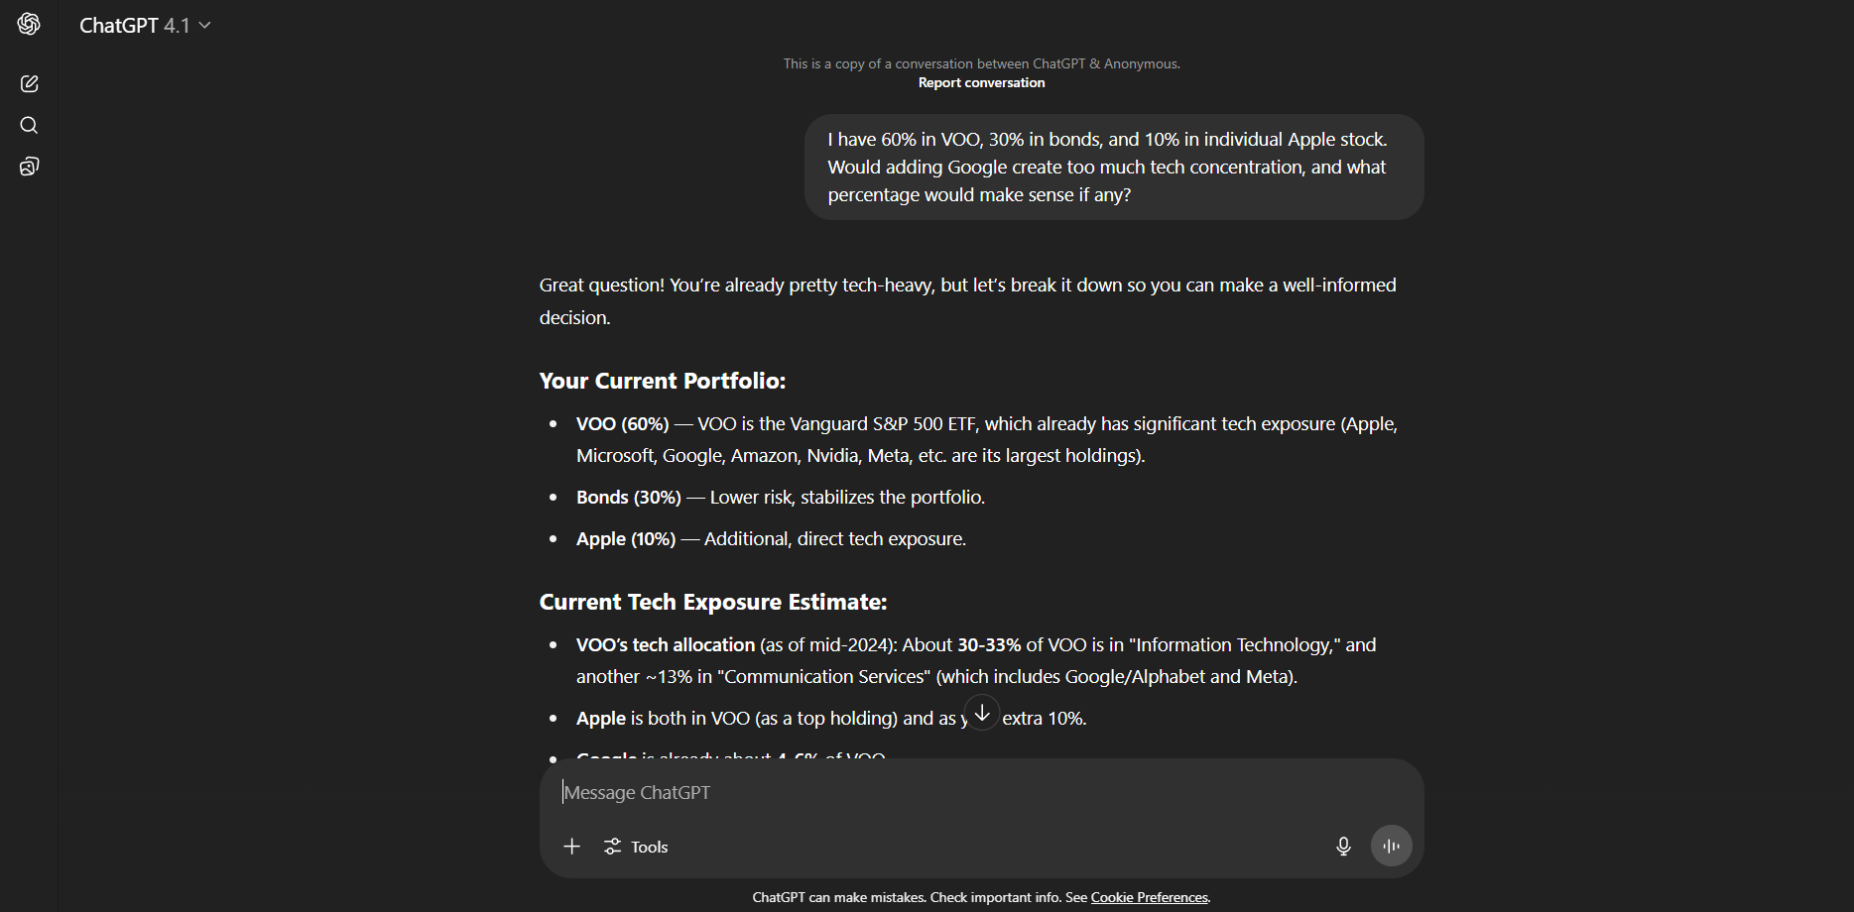Click the scroll-to-bottom arrow button
The width and height of the screenshot is (1854, 912).
click(982, 713)
